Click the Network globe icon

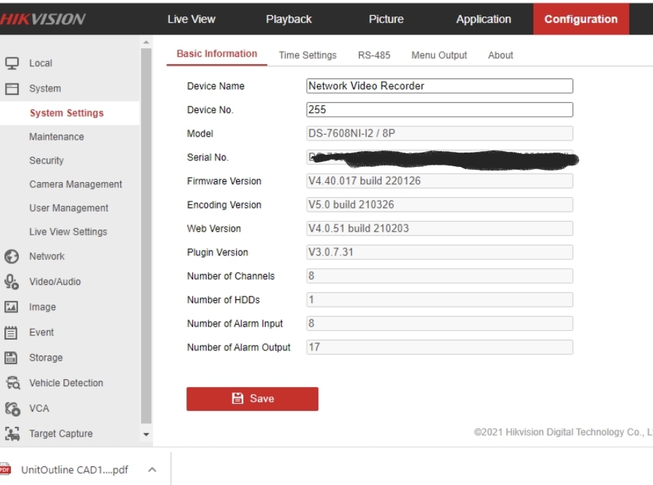12,256
